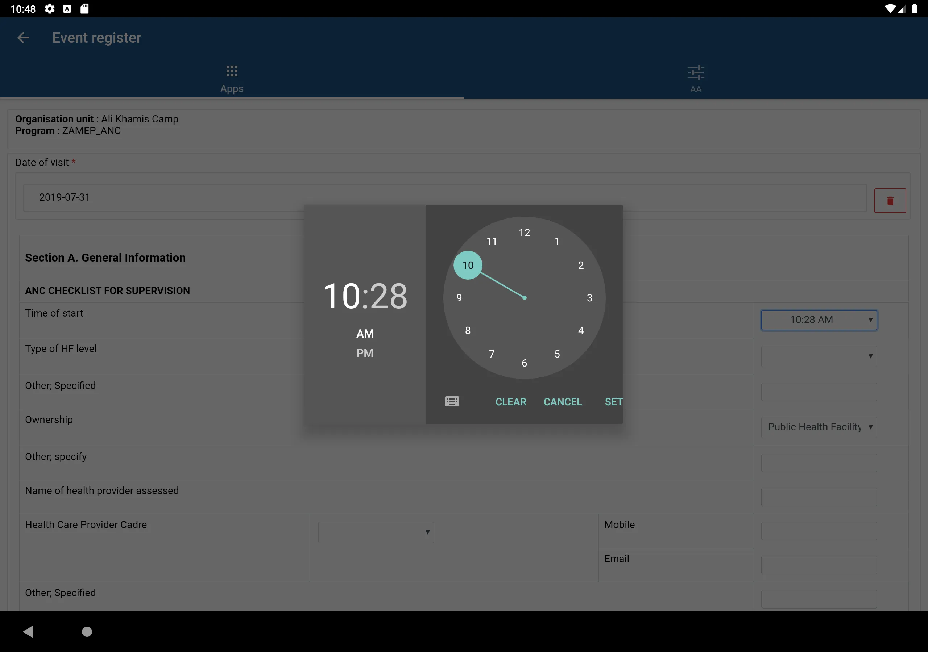Open the Time of start 10:28 AM dropdown

pos(819,320)
